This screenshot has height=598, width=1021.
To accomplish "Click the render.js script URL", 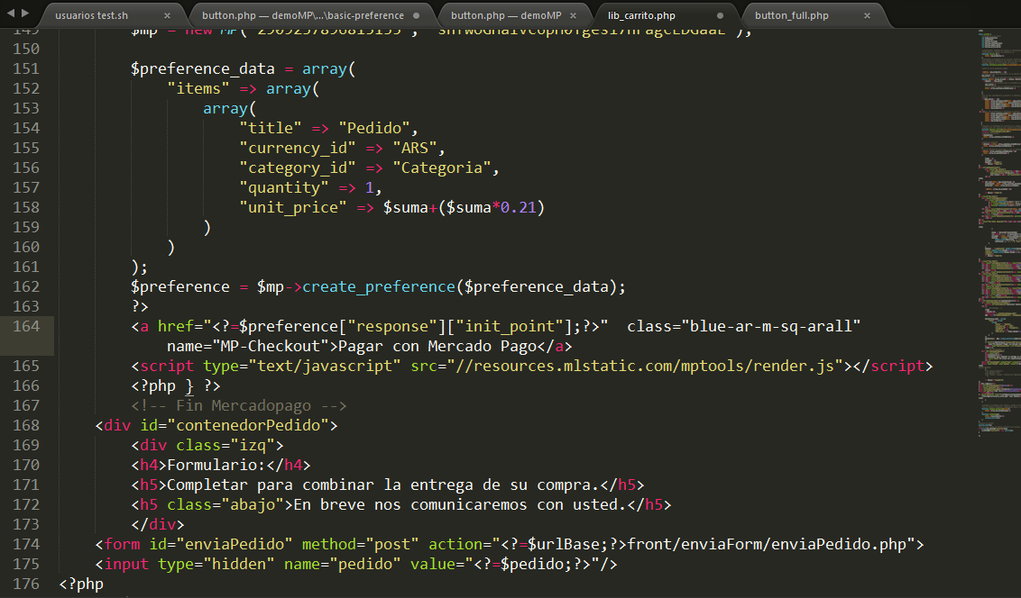I will [645, 366].
